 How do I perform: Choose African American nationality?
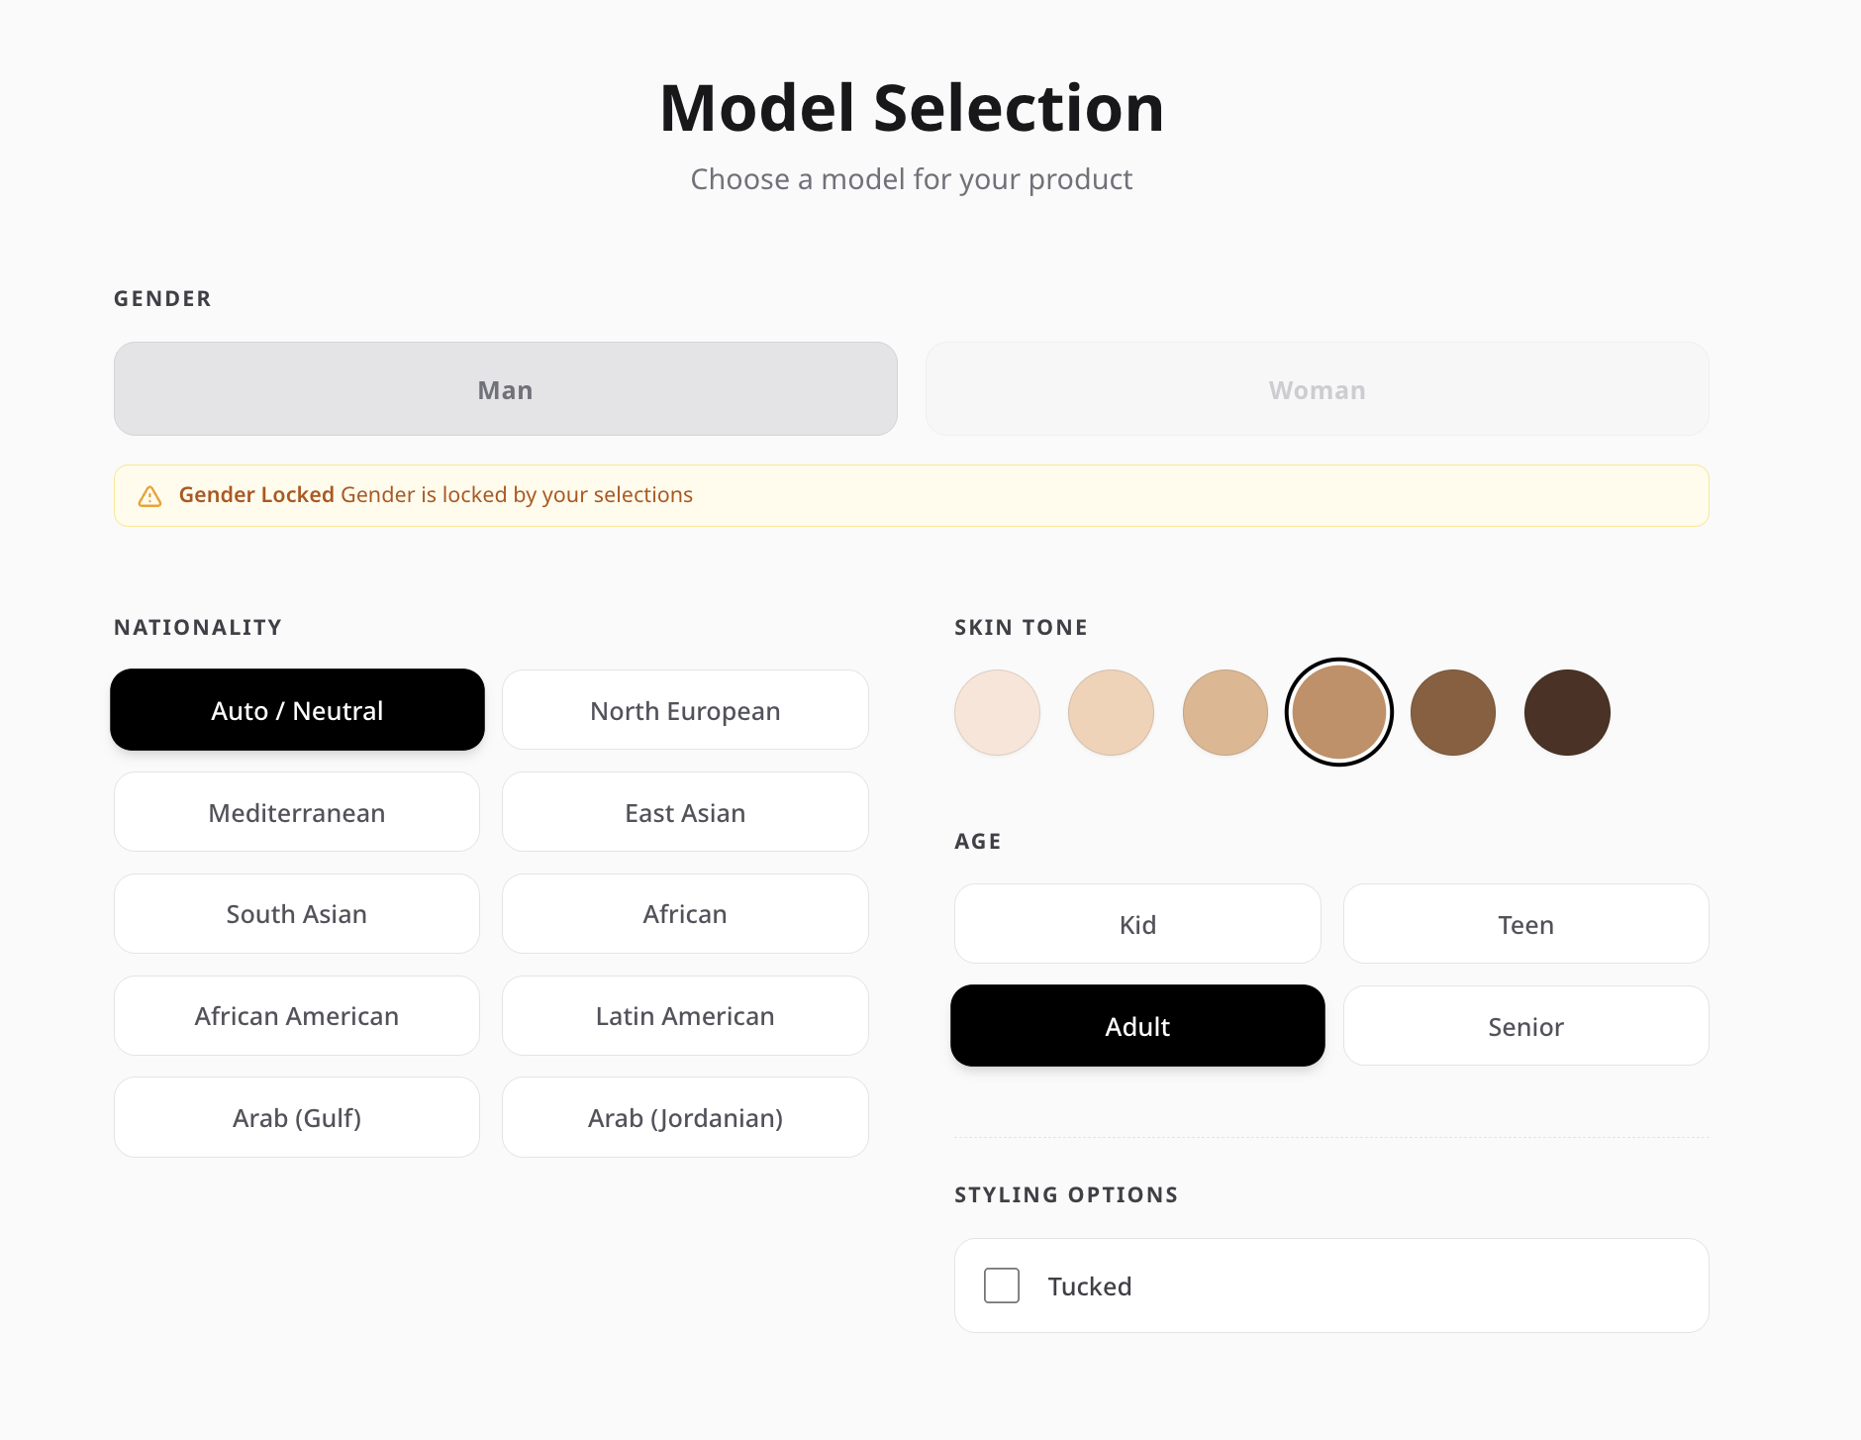coord(297,1015)
